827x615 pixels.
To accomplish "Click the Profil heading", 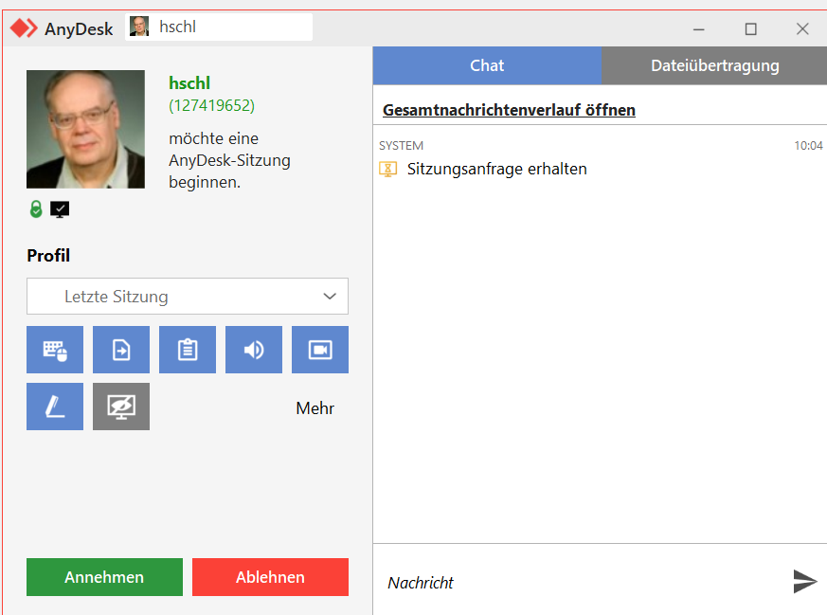I will pos(48,255).
